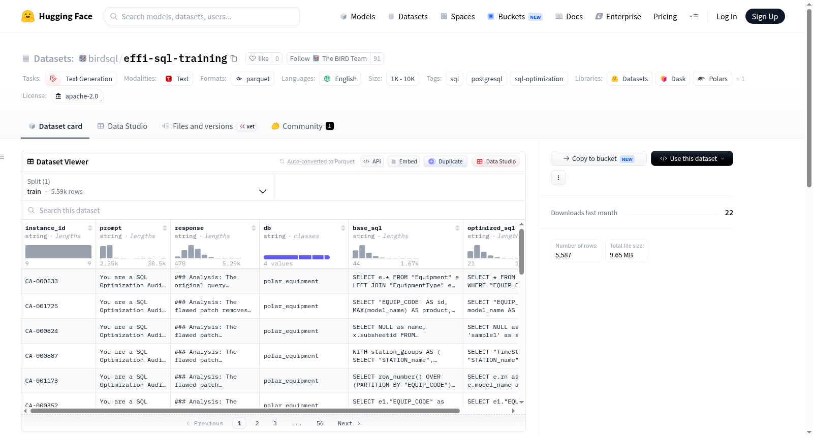Go to Next page of rows
This screenshot has height=437, width=813.
[x=349, y=423]
